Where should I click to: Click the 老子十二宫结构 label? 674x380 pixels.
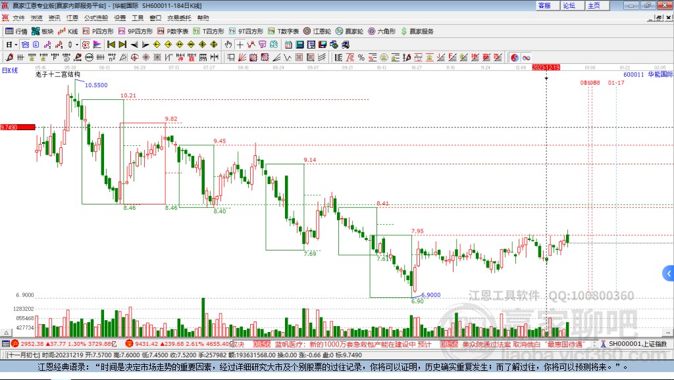pyautogui.click(x=58, y=74)
